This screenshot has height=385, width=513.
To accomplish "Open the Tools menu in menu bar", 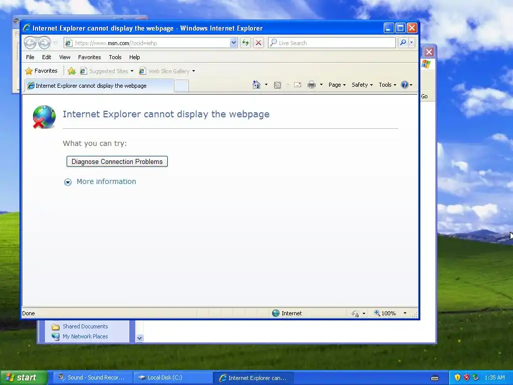I will click(x=115, y=57).
